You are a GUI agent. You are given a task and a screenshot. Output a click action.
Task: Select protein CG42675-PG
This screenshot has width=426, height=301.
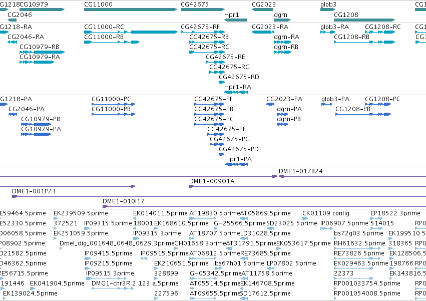230,140
